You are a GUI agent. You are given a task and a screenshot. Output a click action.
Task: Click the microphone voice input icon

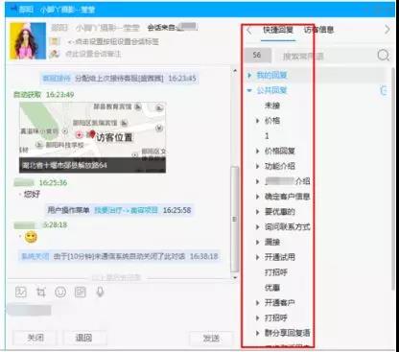[101, 292]
